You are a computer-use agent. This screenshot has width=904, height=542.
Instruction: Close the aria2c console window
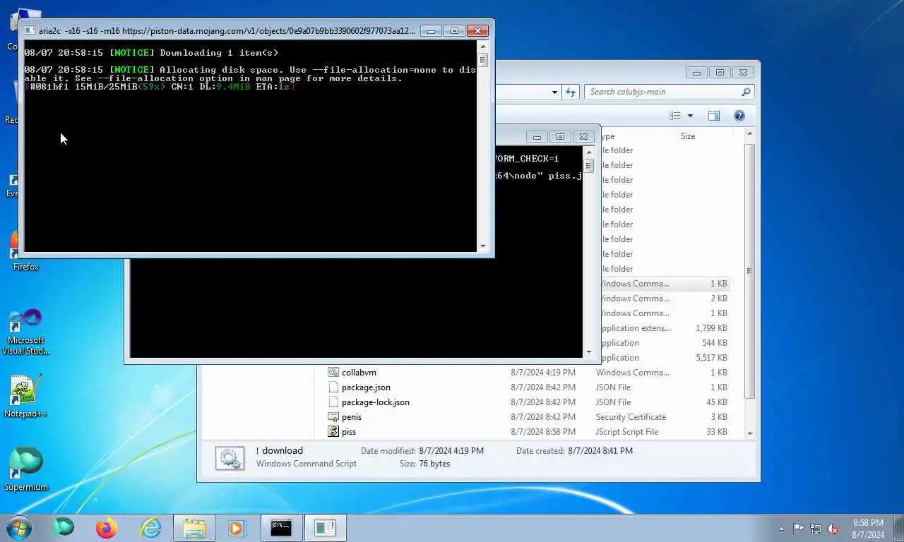[478, 31]
